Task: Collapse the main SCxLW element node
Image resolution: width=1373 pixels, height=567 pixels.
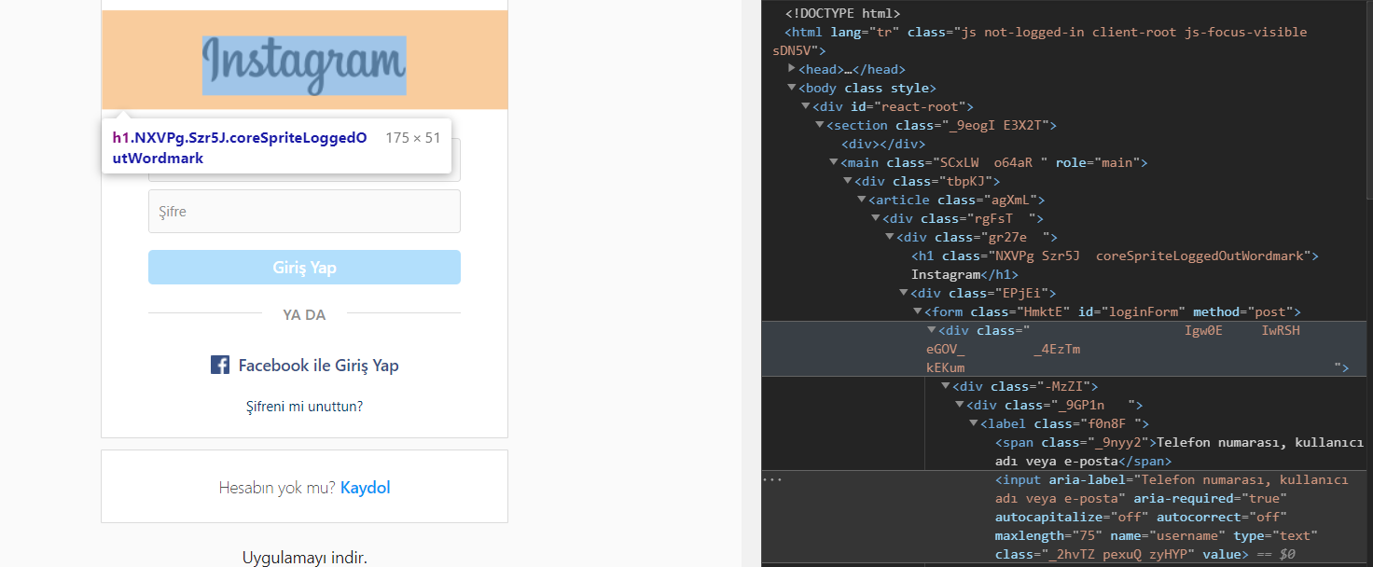Action: [833, 161]
